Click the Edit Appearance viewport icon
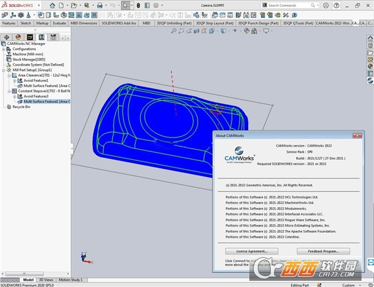The width and height of the screenshot is (374, 287). [x=247, y=31]
